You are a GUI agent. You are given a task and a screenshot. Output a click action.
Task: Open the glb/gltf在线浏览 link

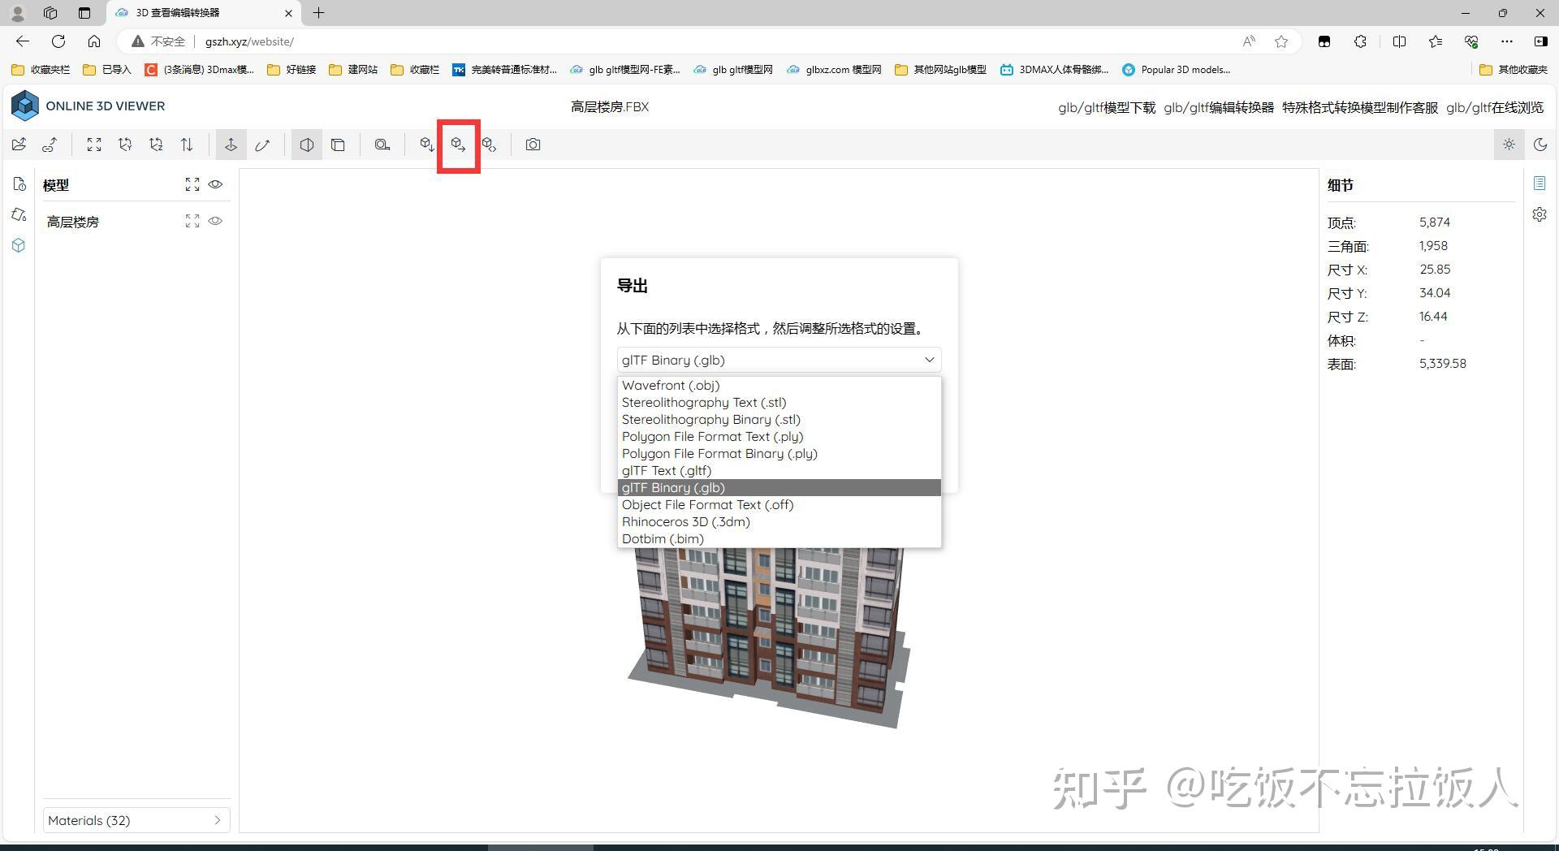pos(1495,107)
